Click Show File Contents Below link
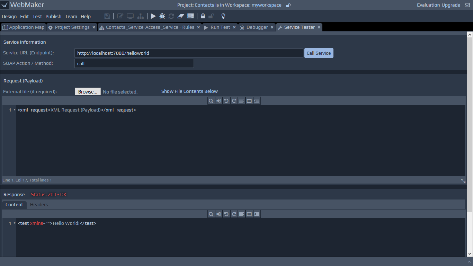Image resolution: width=473 pixels, height=266 pixels. 189,91
